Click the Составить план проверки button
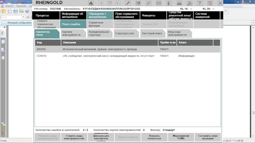Screen dimensions: 255x143 click(x=208, y=137)
